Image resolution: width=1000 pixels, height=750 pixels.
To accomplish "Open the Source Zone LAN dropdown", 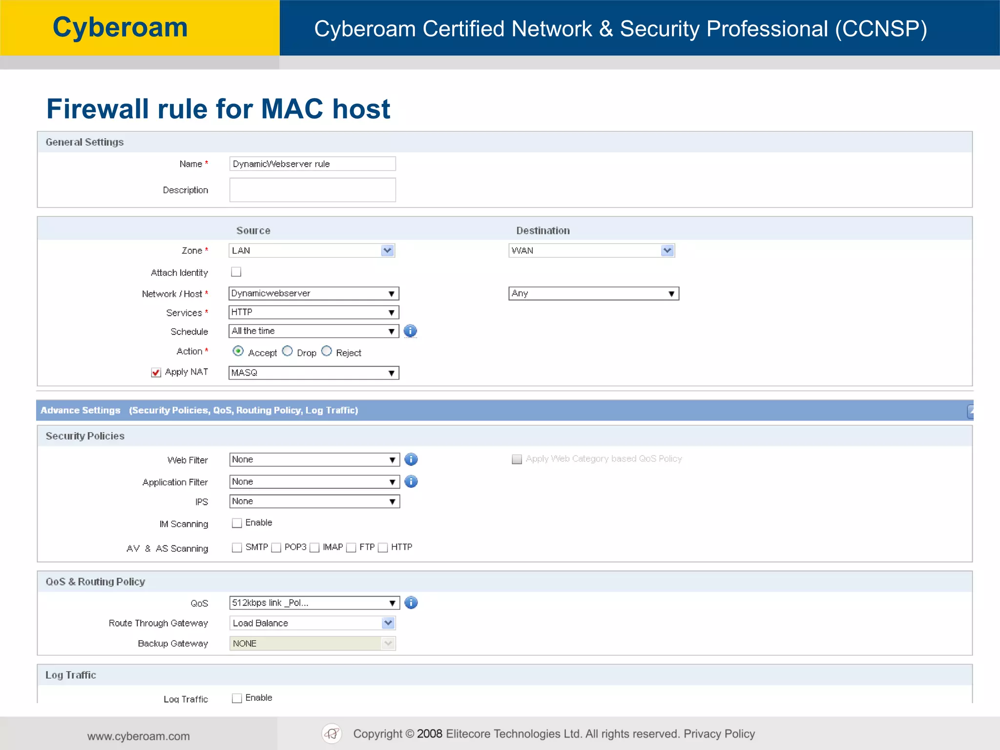I will point(312,250).
